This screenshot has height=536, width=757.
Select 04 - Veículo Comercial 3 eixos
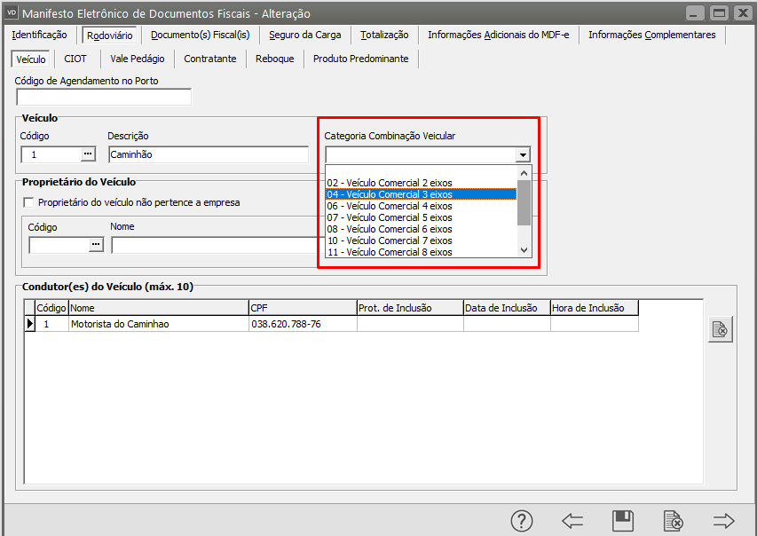(421, 194)
